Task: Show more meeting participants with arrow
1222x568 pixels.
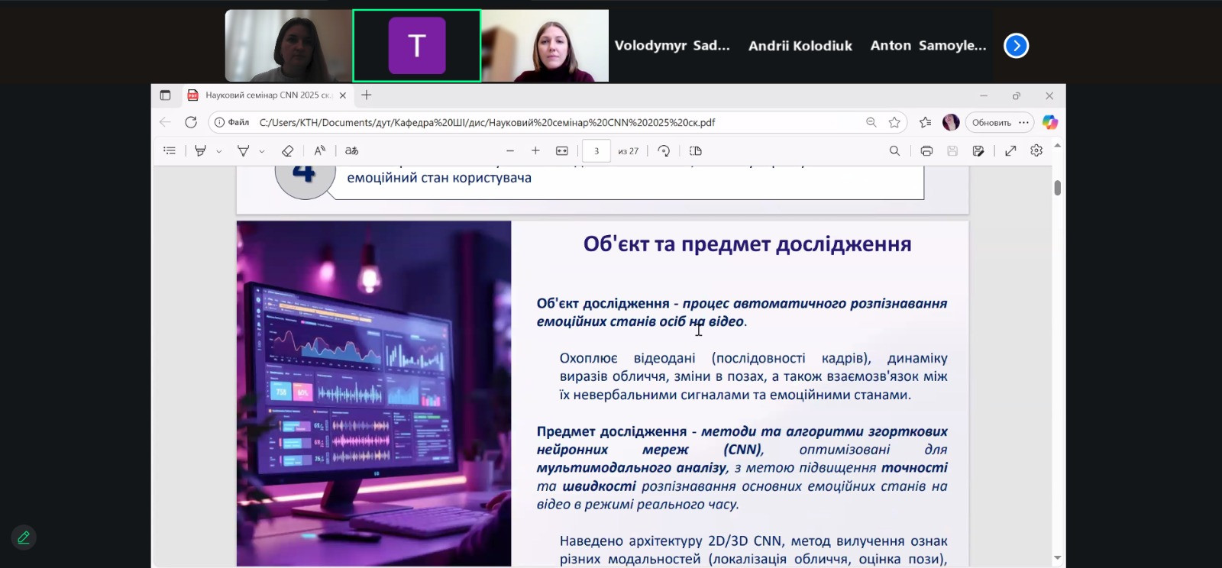Action: pyautogui.click(x=1016, y=46)
